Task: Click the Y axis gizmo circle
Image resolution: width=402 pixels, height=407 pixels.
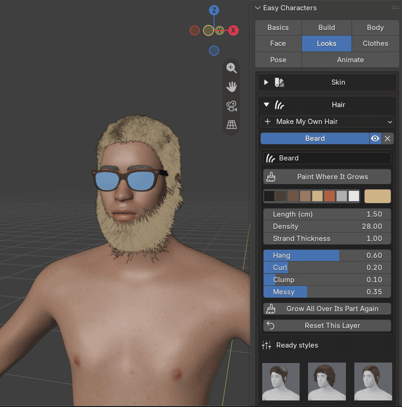Action: 220,30
